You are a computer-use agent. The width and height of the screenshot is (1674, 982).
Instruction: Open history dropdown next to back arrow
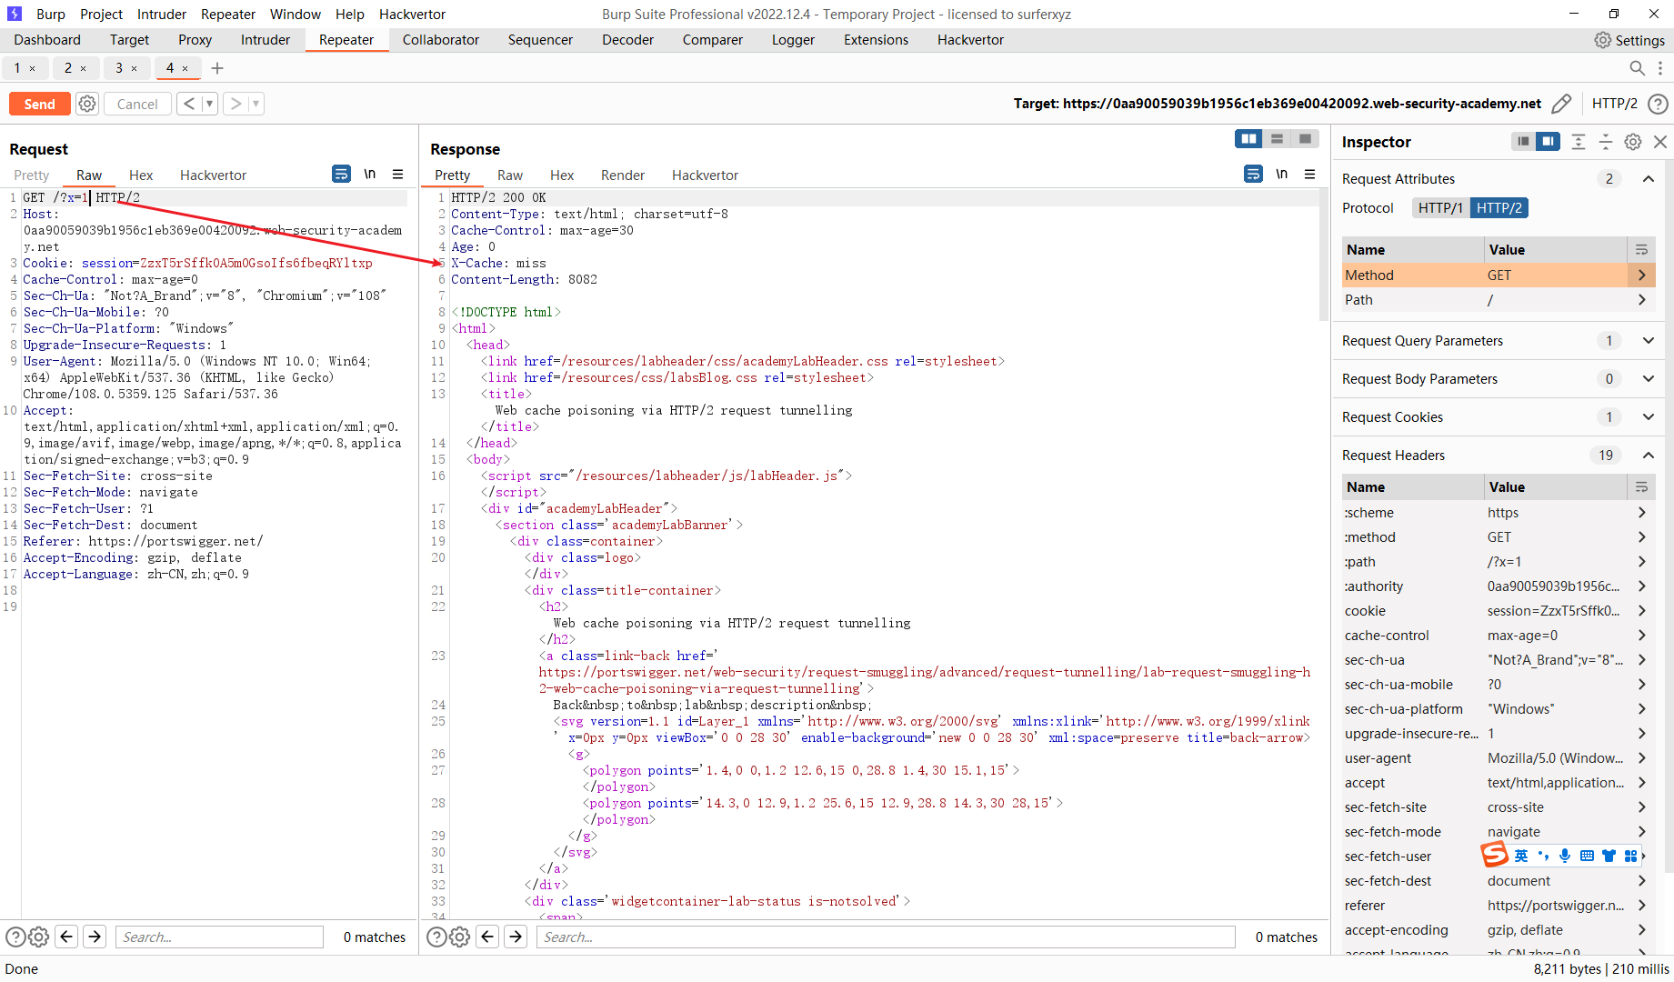[x=210, y=104]
